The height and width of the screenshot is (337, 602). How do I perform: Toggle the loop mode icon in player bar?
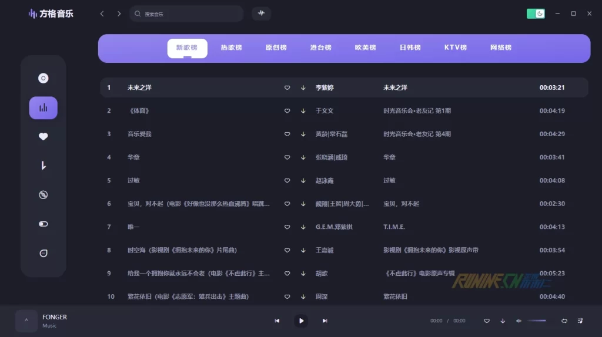coord(564,321)
